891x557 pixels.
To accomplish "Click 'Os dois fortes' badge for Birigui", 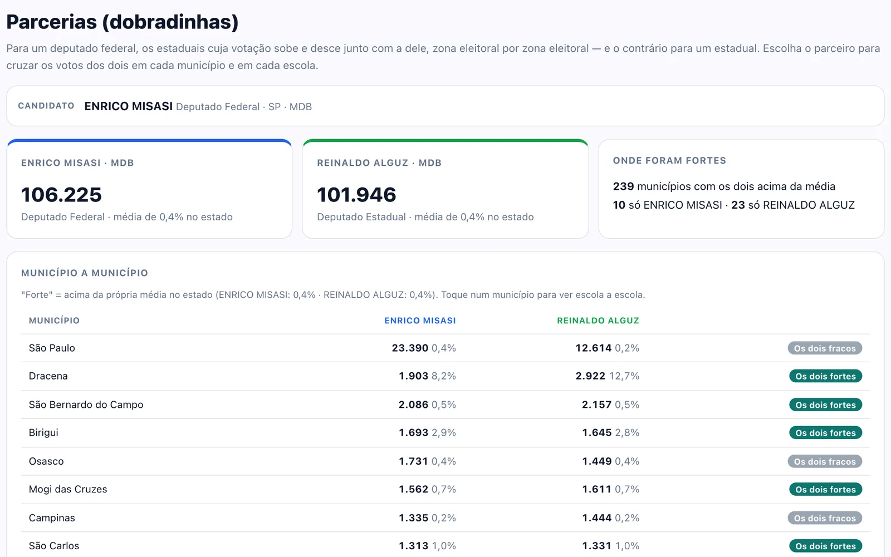I will click(825, 433).
